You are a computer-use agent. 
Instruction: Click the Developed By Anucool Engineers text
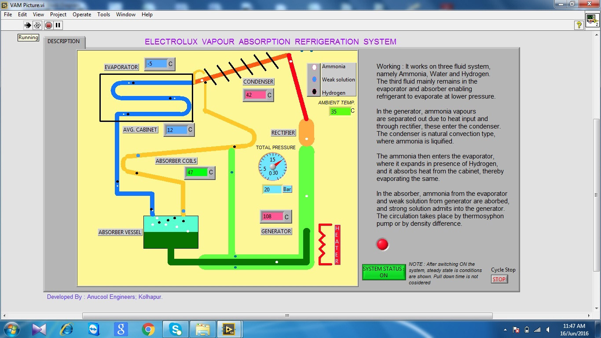click(105, 297)
